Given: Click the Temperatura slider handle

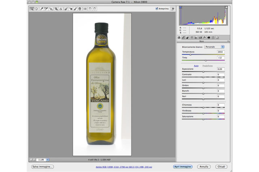Looking at the screenshot, I should [190, 55].
